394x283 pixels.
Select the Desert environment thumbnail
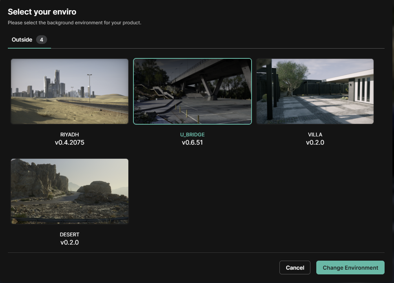click(69, 191)
